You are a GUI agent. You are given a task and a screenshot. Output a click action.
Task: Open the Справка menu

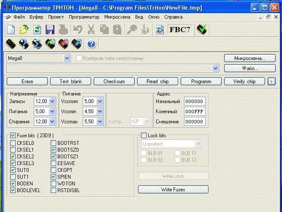coord(174,17)
